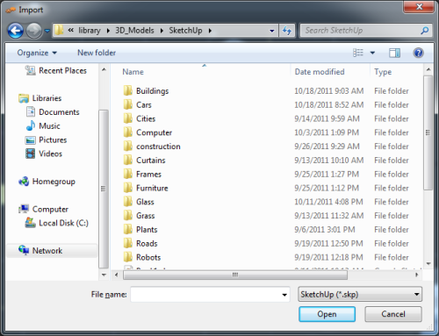439x336 pixels.
Task: Click the Buildings folder name
Action: [153, 91]
